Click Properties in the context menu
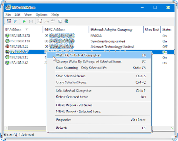Screen dimensions: 178x141 [64, 120]
